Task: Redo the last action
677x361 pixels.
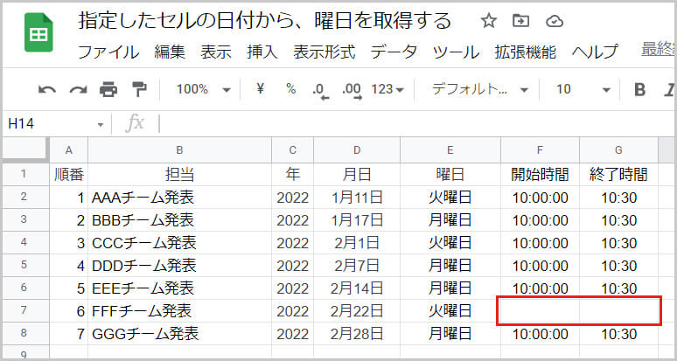Action: [x=78, y=90]
